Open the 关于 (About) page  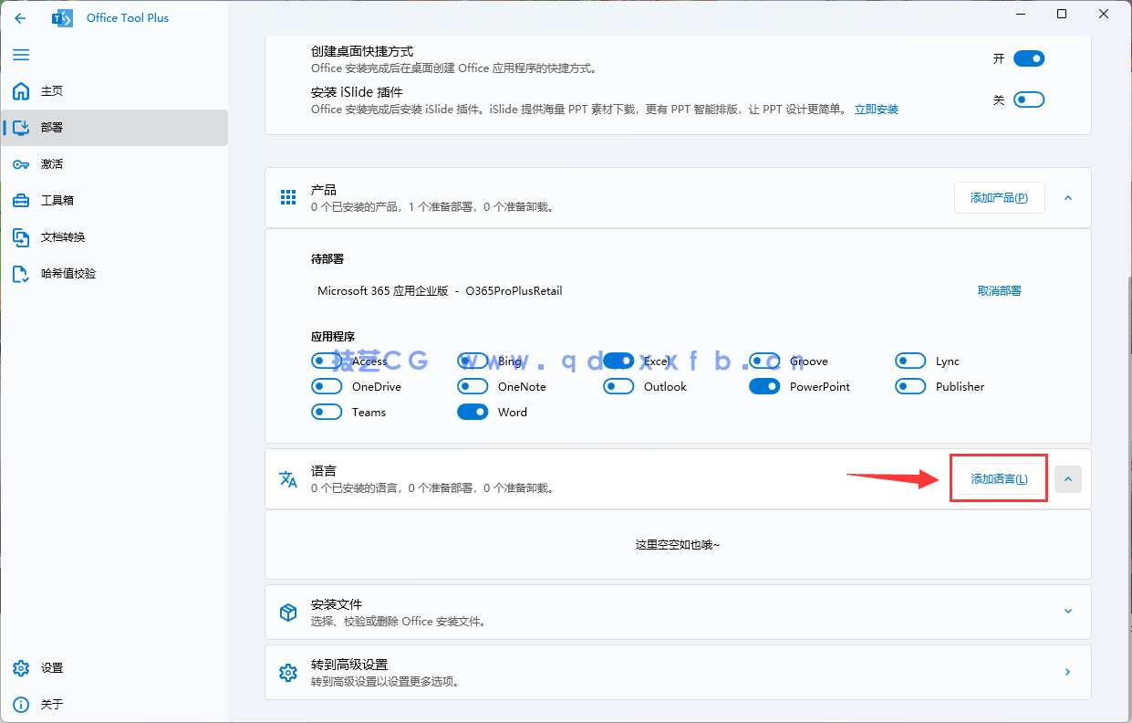click(x=52, y=704)
